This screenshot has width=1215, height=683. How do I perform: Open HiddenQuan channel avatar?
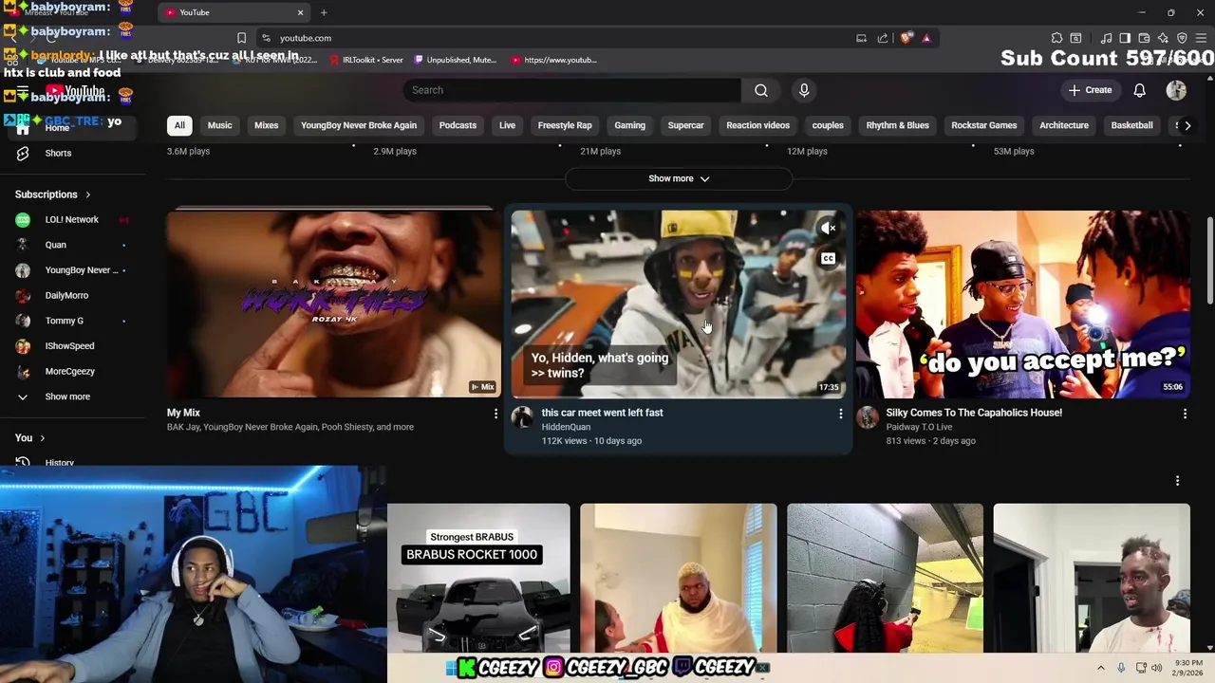[522, 417]
